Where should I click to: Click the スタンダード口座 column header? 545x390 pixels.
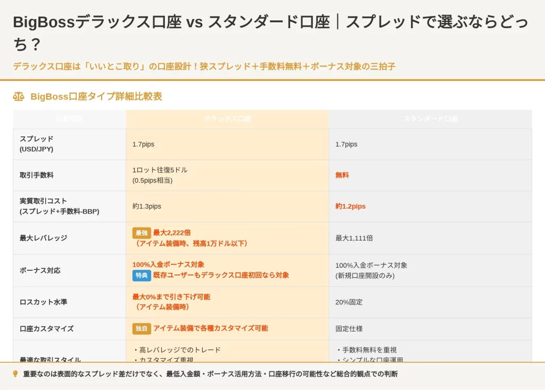click(x=431, y=119)
